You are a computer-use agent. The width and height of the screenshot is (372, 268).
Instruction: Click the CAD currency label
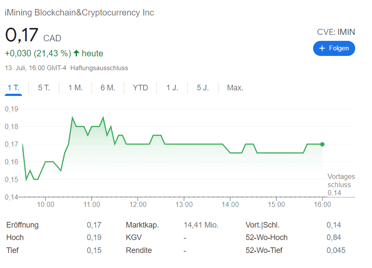pyautogui.click(x=52, y=38)
